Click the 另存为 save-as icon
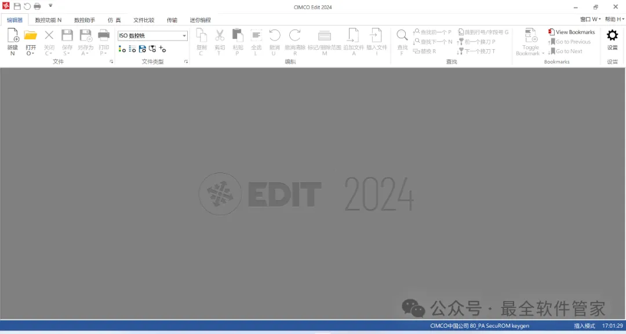Screen dimensions: 626x334 tap(85, 35)
